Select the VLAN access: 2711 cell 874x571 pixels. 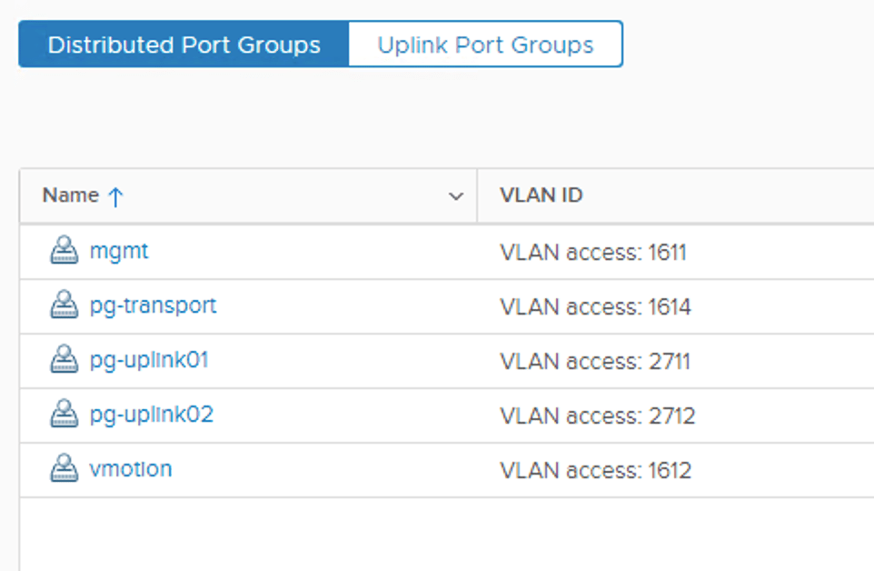(595, 361)
